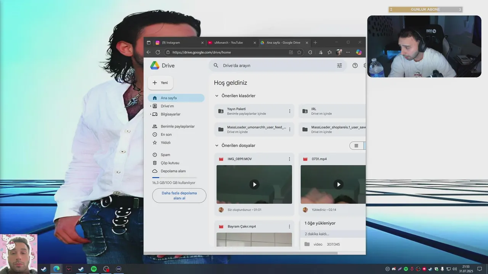Click the 0731.mp4 file name
Screen dimensions: 488x274
tap(319, 159)
